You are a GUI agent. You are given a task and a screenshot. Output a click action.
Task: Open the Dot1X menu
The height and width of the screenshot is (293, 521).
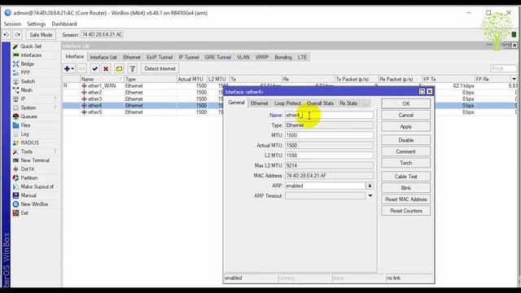coord(27,169)
